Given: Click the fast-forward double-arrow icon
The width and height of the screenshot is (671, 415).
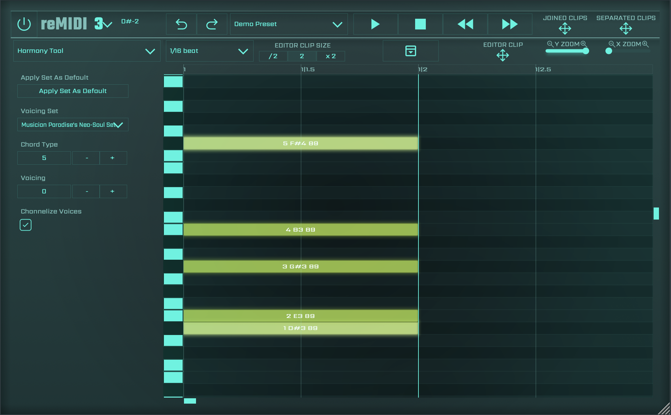Looking at the screenshot, I should (x=509, y=24).
